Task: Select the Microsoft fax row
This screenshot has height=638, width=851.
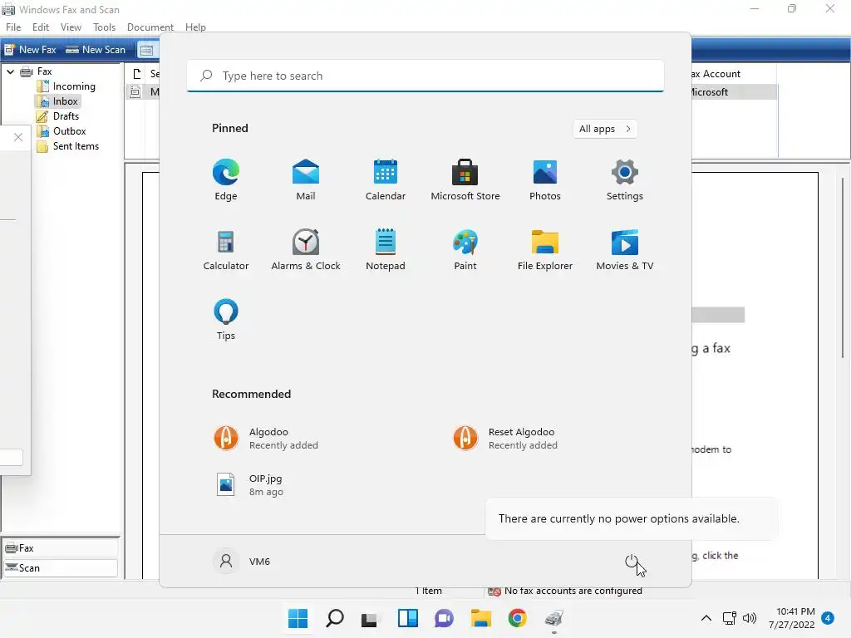Action: (x=733, y=92)
